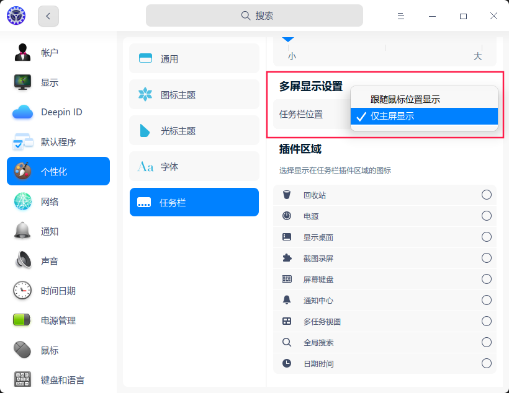Image resolution: width=509 pixels, height=393 pixels.
Task: Open the hamburger menu in title bar
Action: pos(401,16)
